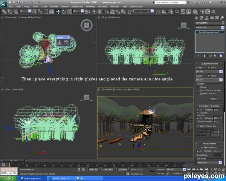The image size is (226, 181).
Task: Open the Manage Layers icon
Action: pos(171,12)
